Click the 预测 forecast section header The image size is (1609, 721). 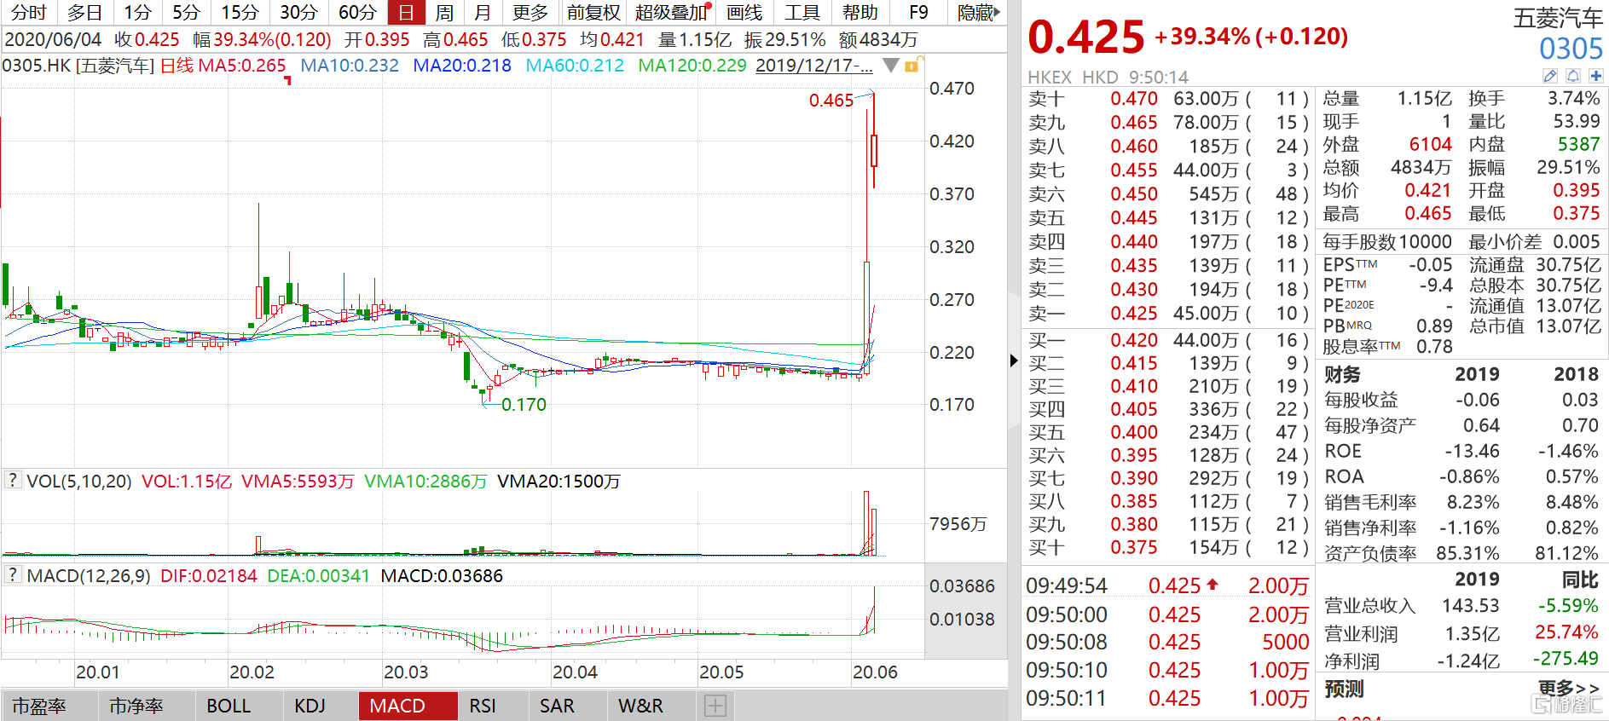[x=1344, y=689]
